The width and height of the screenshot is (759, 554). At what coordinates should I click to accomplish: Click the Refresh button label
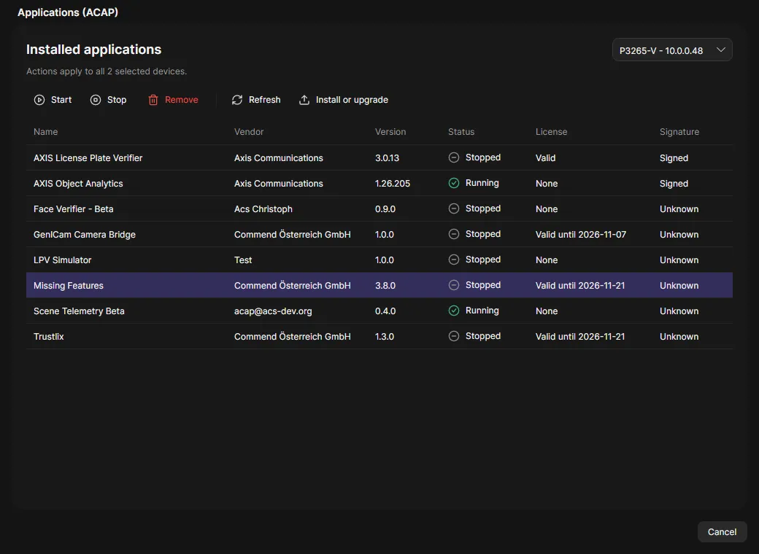point(264,100)
